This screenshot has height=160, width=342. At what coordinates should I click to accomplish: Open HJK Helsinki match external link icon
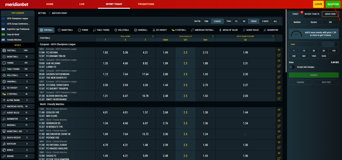[x=279, y=66]
